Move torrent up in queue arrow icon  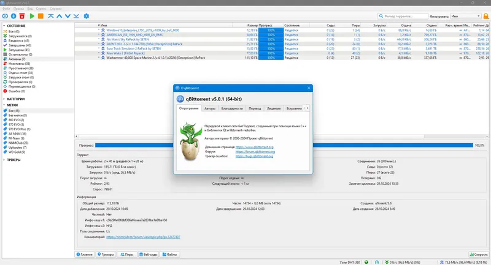point(59,16)
